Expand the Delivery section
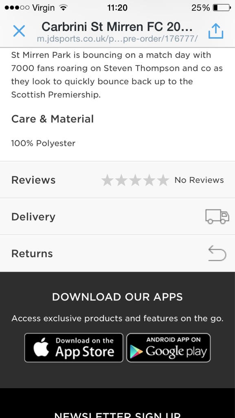 coord(117,216)
